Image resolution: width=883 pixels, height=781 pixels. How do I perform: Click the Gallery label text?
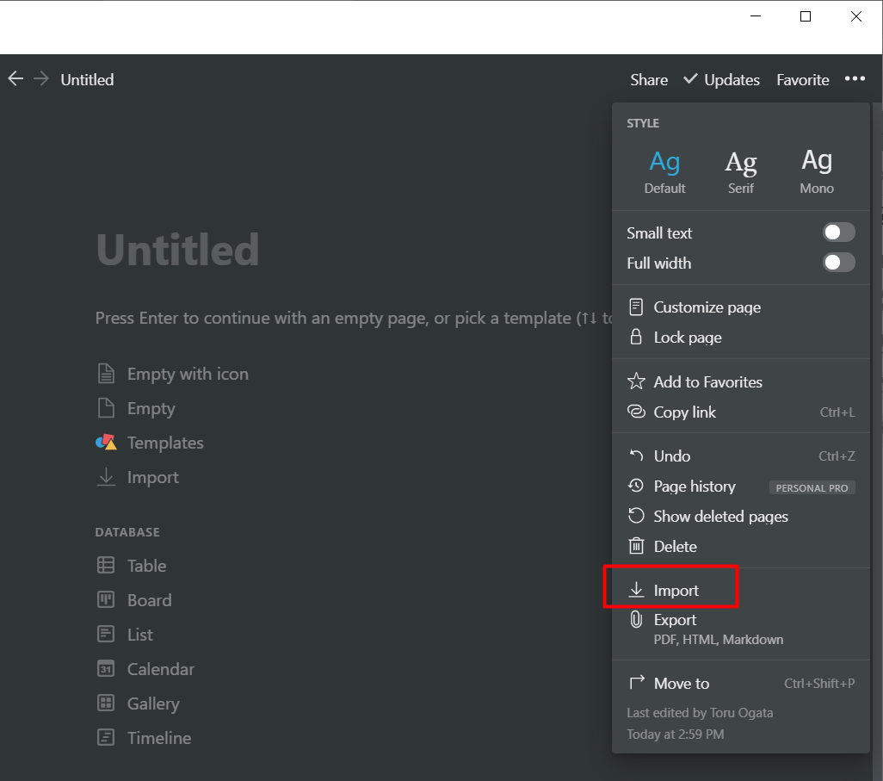(153, 704)
